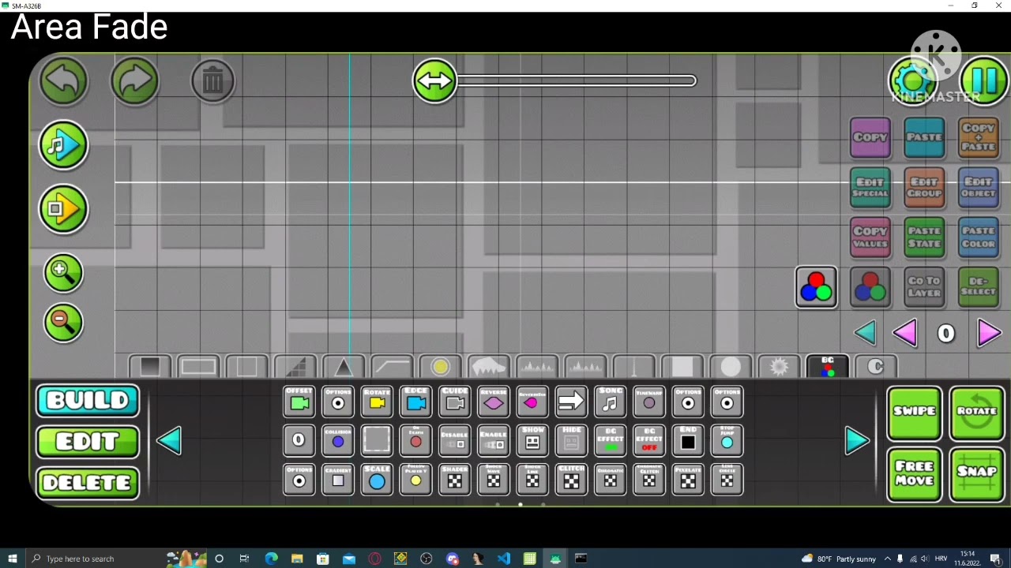Select the Glitch shader trigger
Screen dimensions: 1011x568
[571, 480]
